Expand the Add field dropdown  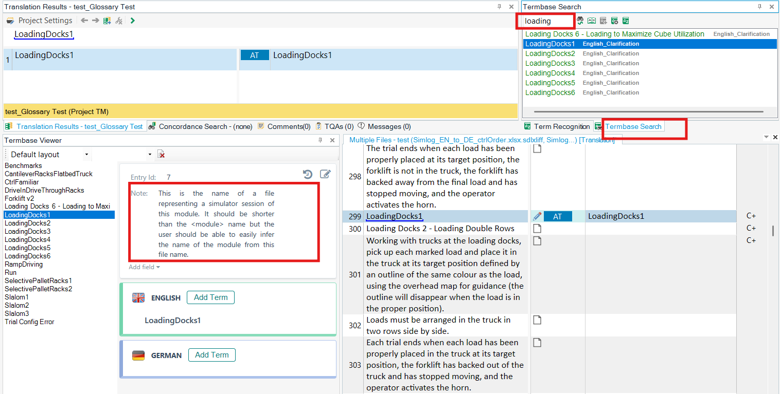pos(144,267)
